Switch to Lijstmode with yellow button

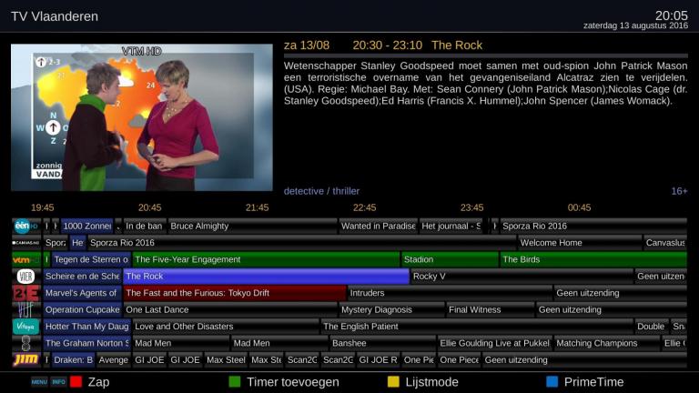click(393, 382)
